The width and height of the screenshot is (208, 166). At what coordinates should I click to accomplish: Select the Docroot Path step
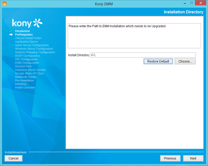23,66
